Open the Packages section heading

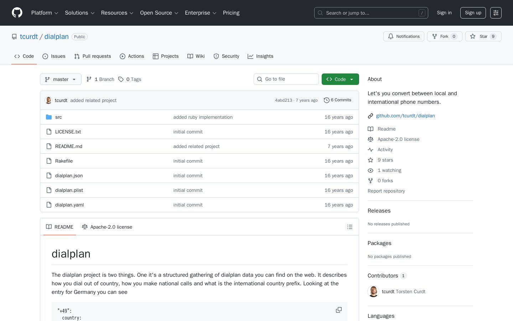click(379, 243)
